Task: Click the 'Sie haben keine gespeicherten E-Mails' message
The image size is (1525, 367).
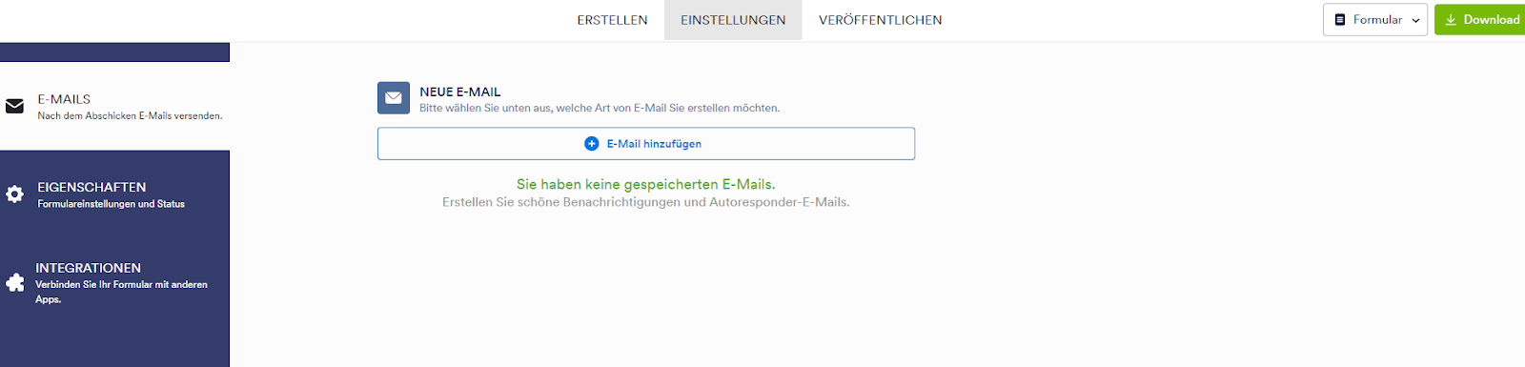Action: click(645, 184)
